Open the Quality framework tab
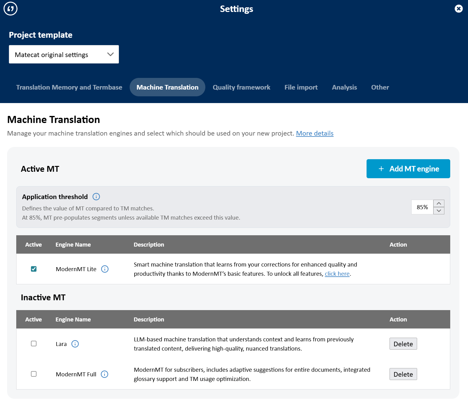The width and height of the screenshot is (468, 411). point(242,87)
